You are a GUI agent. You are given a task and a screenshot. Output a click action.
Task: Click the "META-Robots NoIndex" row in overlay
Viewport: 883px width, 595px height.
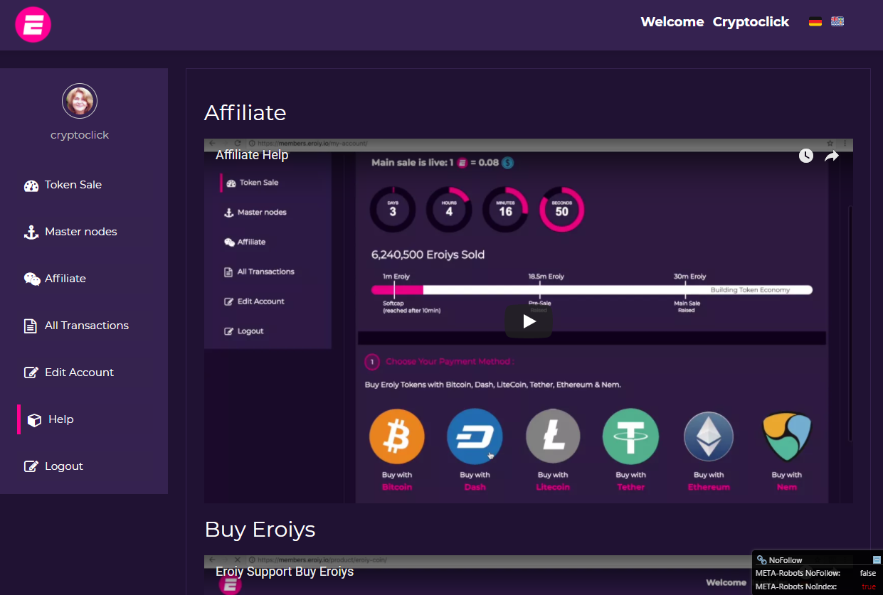817,586
